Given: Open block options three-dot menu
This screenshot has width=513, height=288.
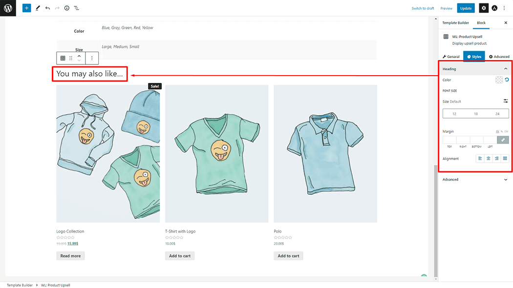Looking at the screenshot, I should tap(92, 58).
